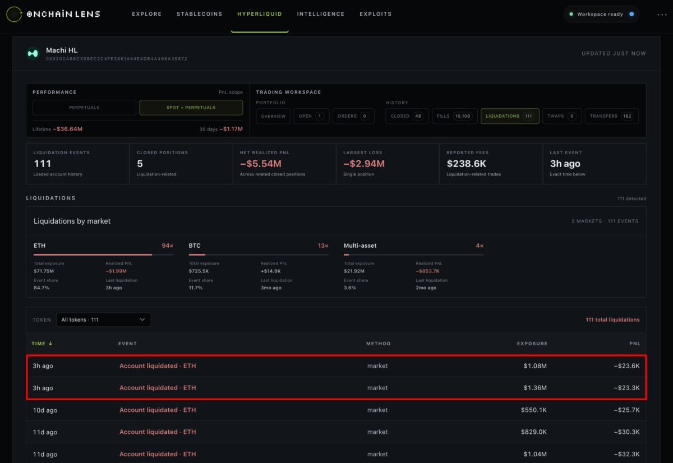Click the Multi-asset event share bar
673x463 pixels.
413,254
